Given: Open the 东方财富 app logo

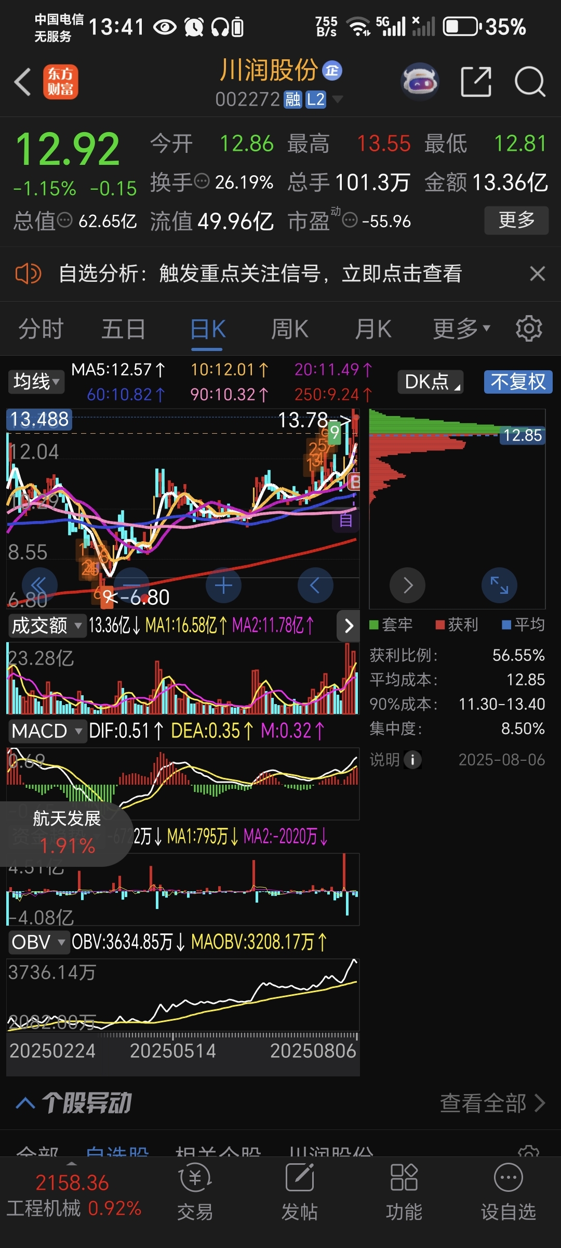Looking at the screenshot, I should point(60,82).
